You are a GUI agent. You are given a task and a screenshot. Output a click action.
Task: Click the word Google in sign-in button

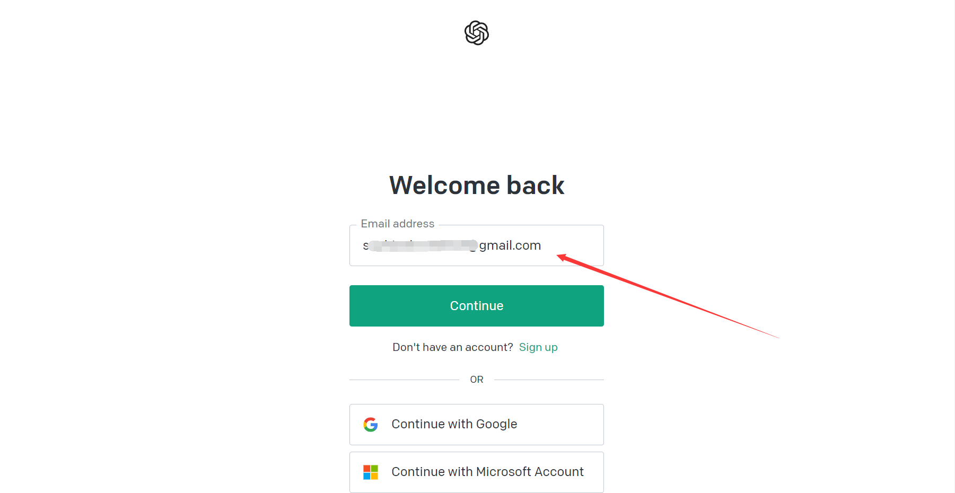(496, 424)
